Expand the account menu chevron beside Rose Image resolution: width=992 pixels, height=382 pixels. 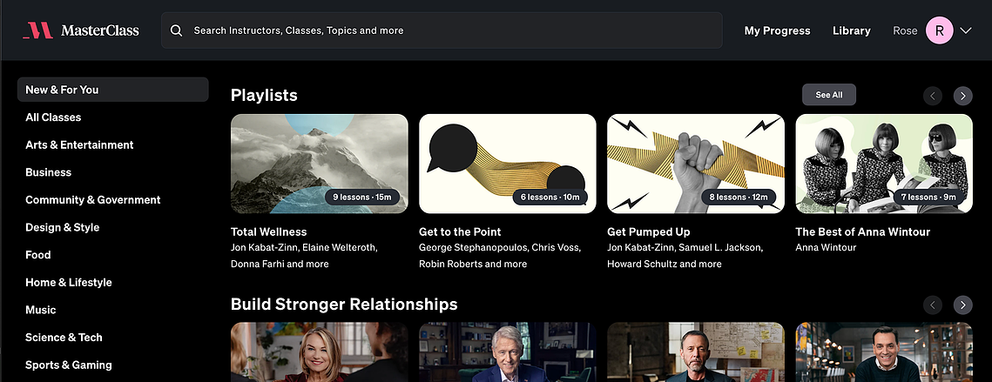(965, 30)
